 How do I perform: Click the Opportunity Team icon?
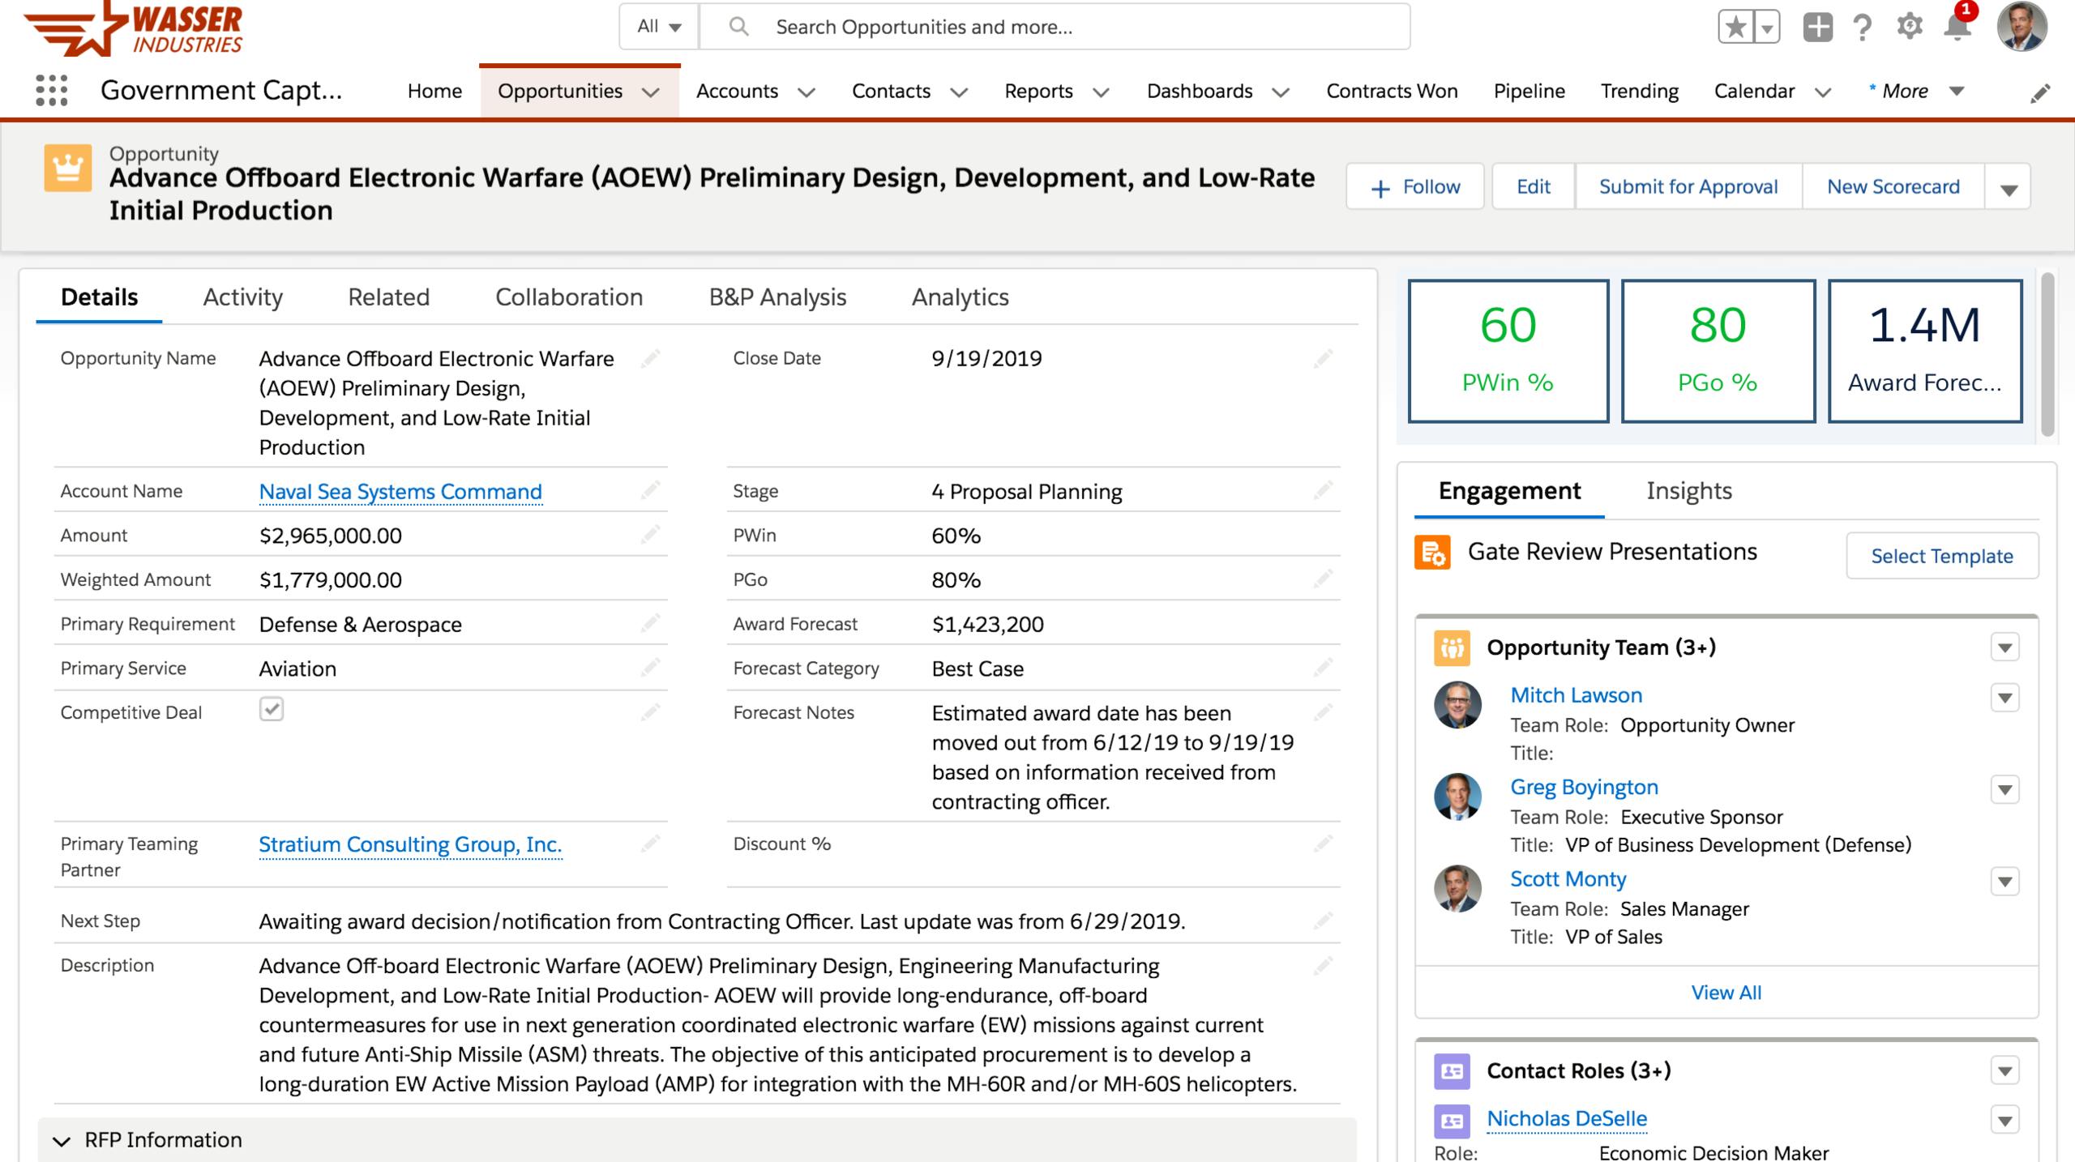tap(1452, 647)
